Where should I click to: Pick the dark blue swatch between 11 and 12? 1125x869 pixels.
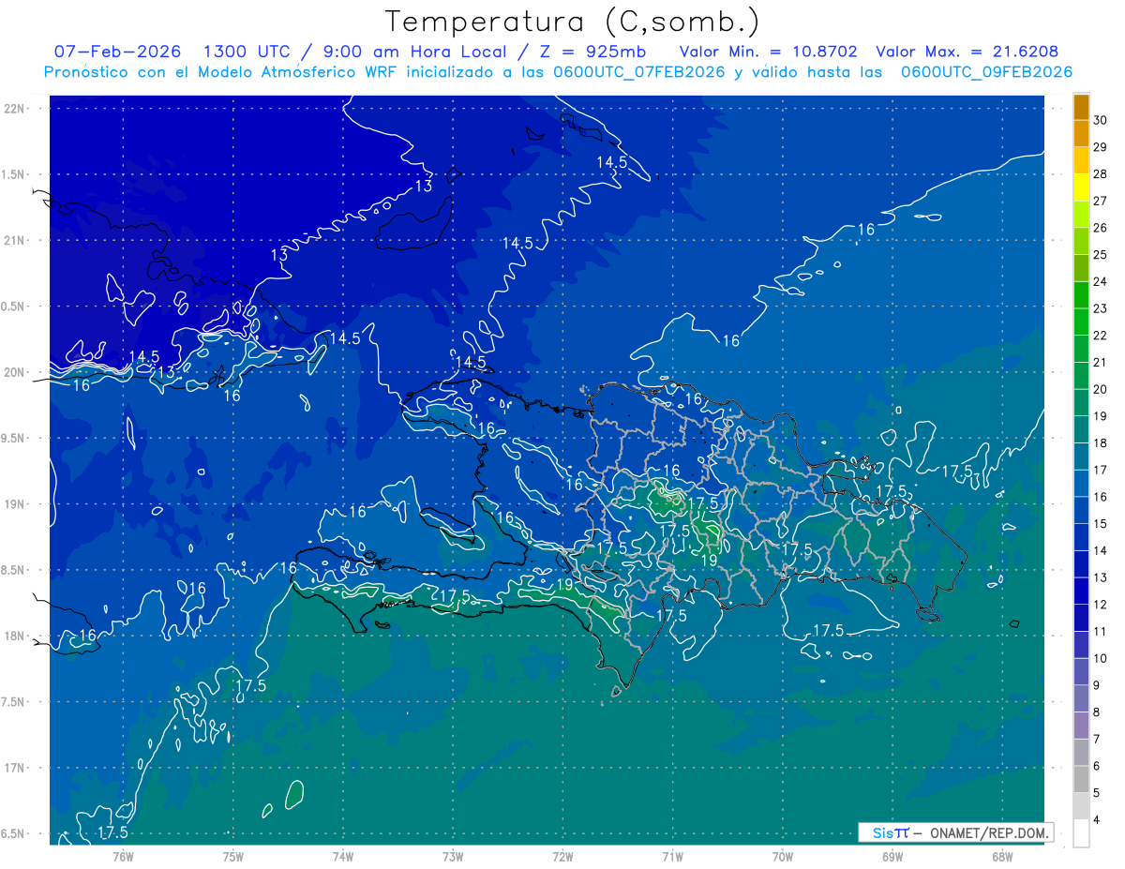1081,618
